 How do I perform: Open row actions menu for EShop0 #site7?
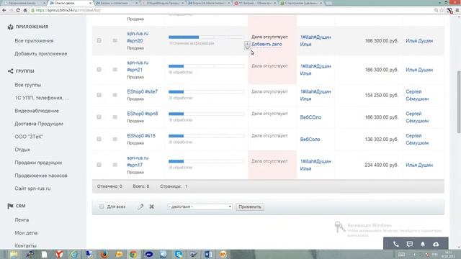[x=115, y=95]
